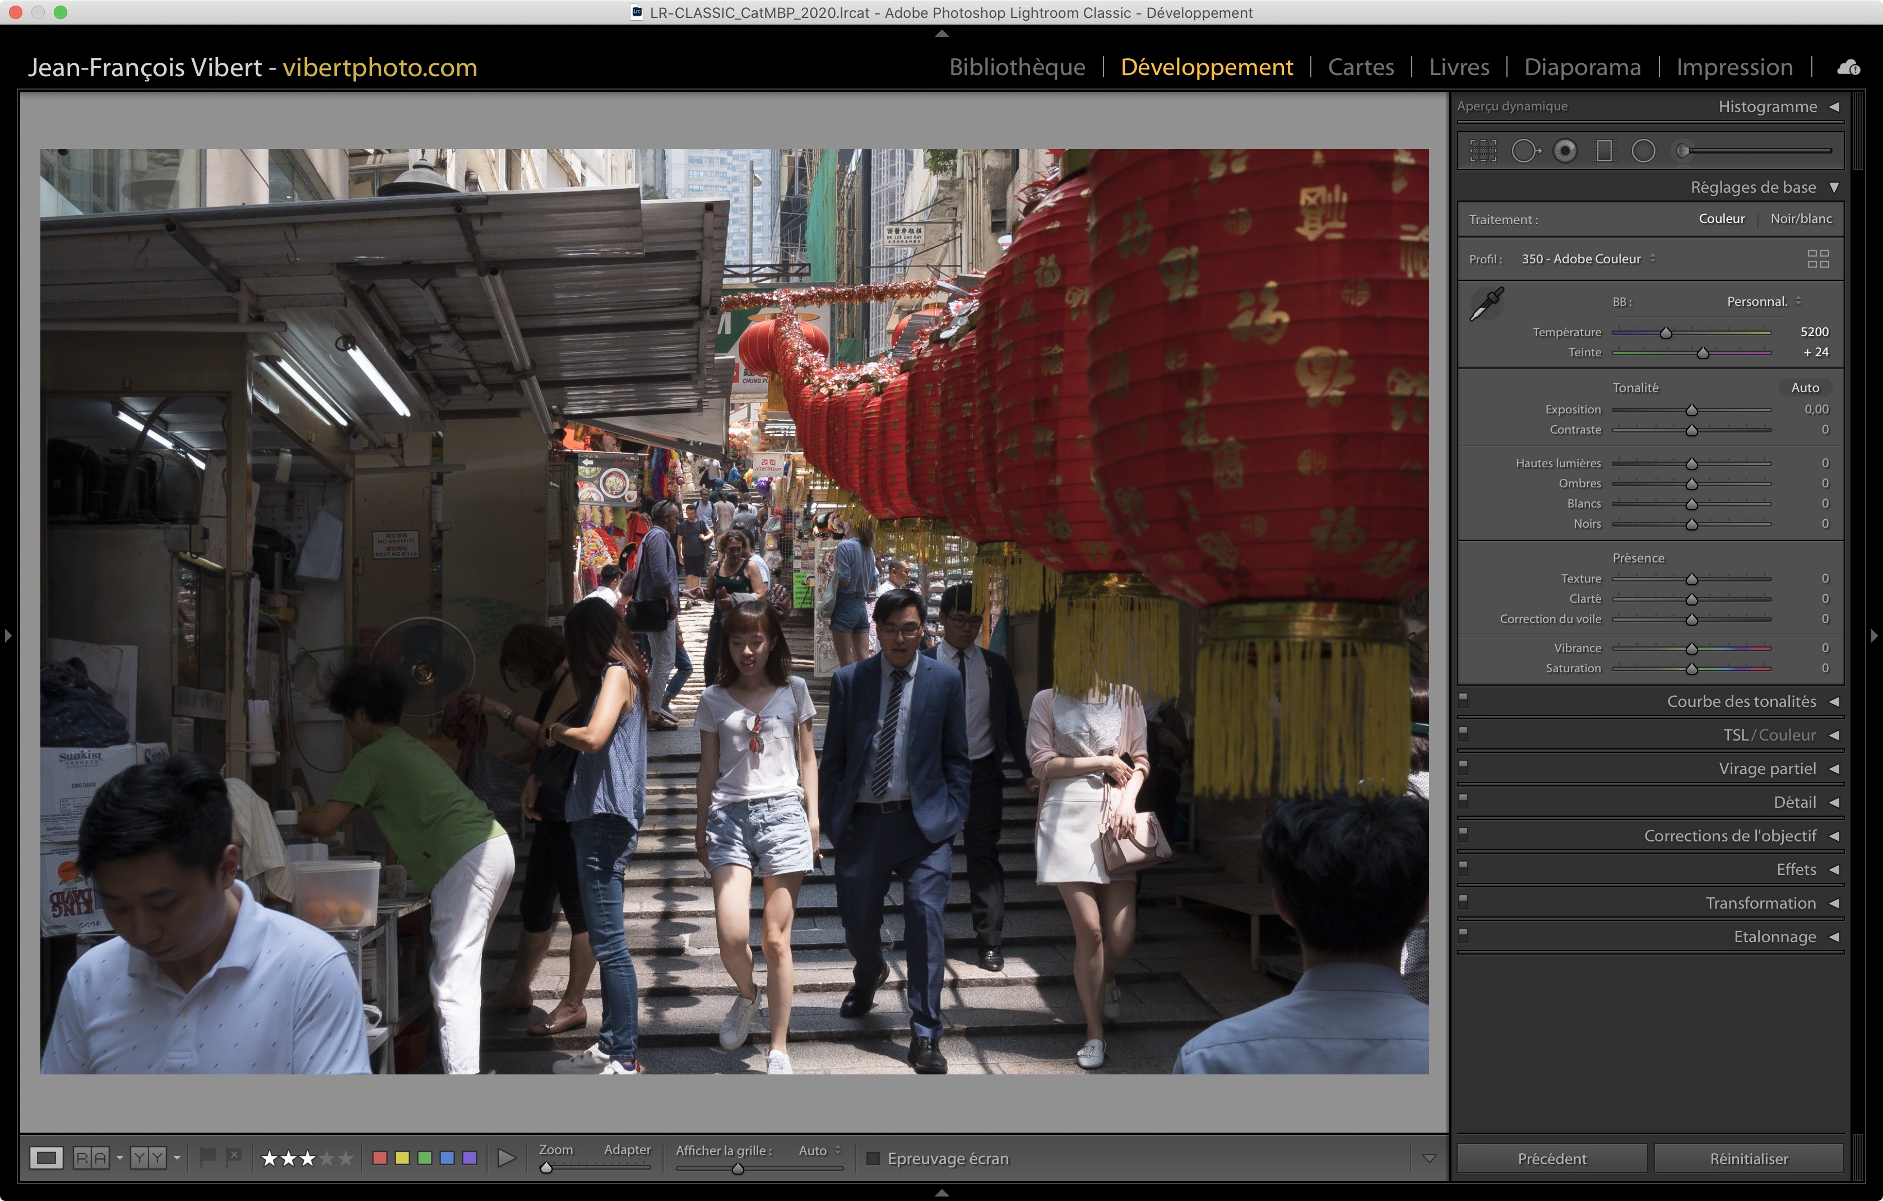The width and height of the screenshot is (1883, 1201).
Task: Click the Réinitialiser button
Action: 1748,1158
